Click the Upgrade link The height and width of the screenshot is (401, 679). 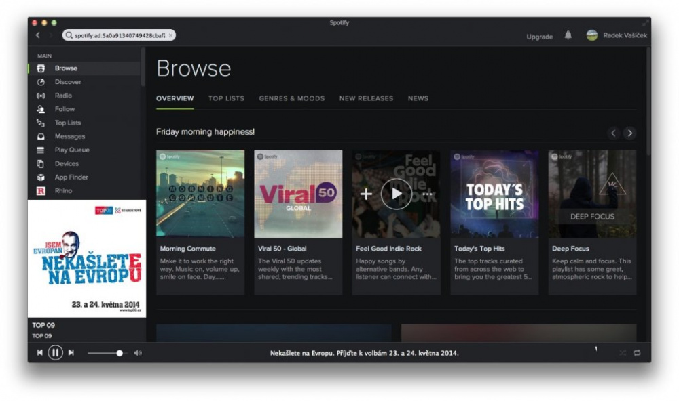pyautogui.click(x=540, y=37)
